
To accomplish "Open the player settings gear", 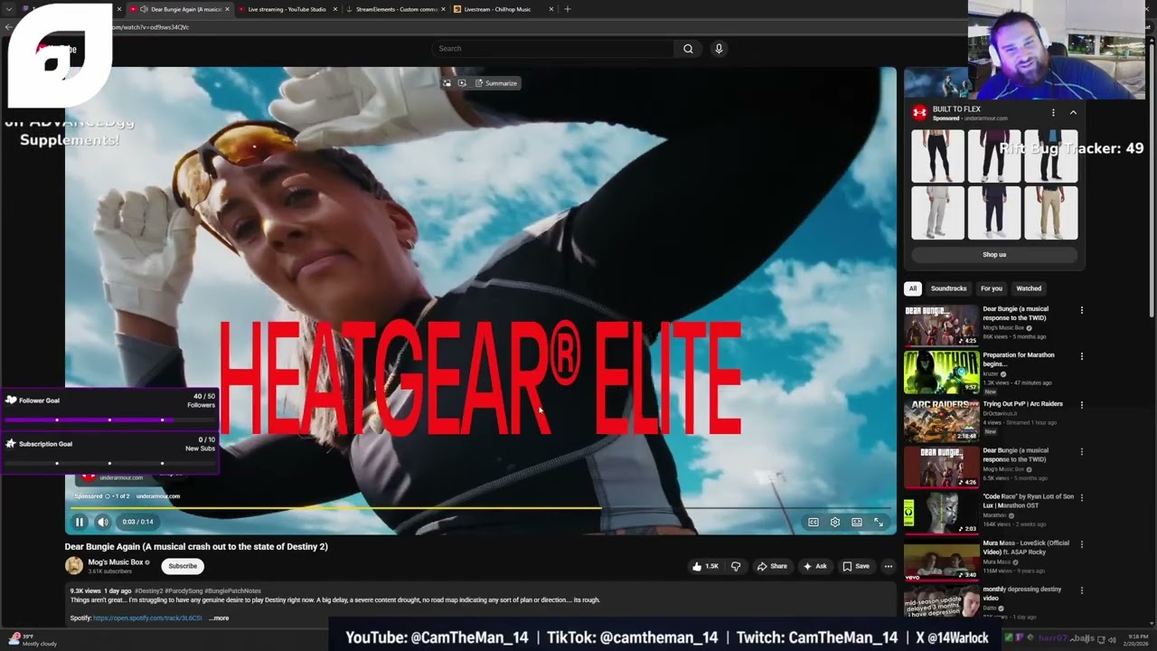I will [835, 522].
